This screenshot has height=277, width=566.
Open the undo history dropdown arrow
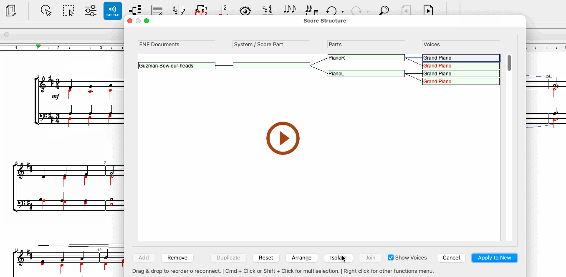point(343,12)
